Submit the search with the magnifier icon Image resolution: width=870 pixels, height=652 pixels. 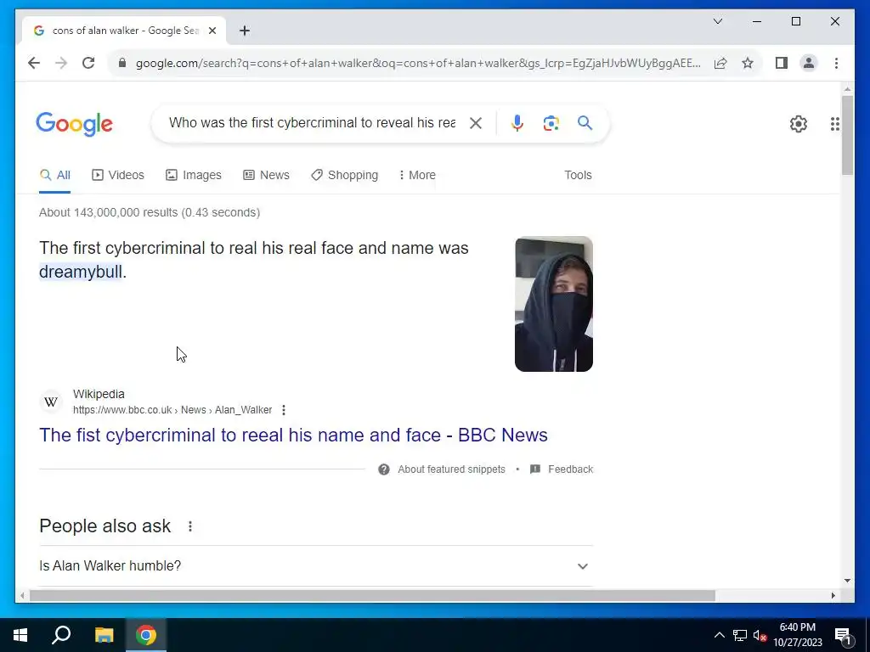coord(585,122)
